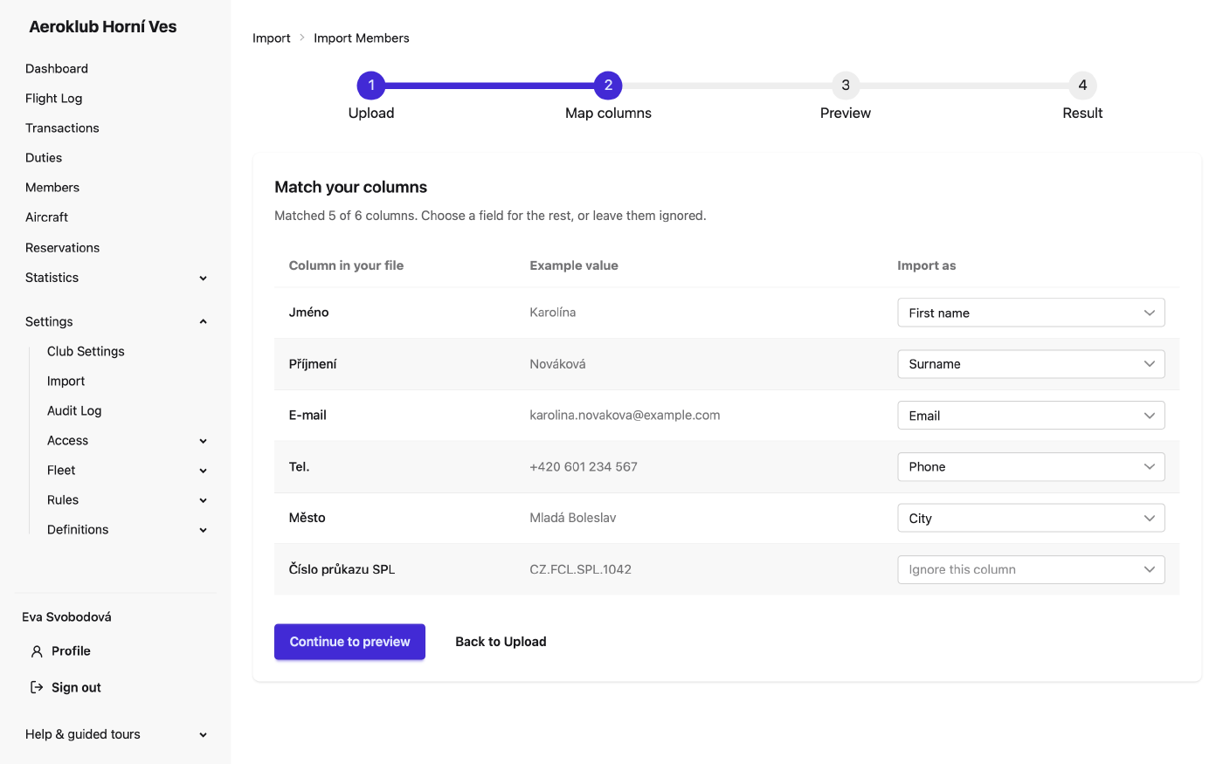Click Back to Upload button
The width and height of the screenshot is (1223, 764).
[x=501, y=642]
